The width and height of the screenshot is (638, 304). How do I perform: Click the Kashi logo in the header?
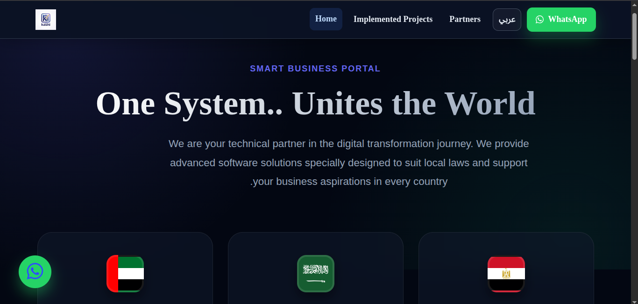[46, 20]
